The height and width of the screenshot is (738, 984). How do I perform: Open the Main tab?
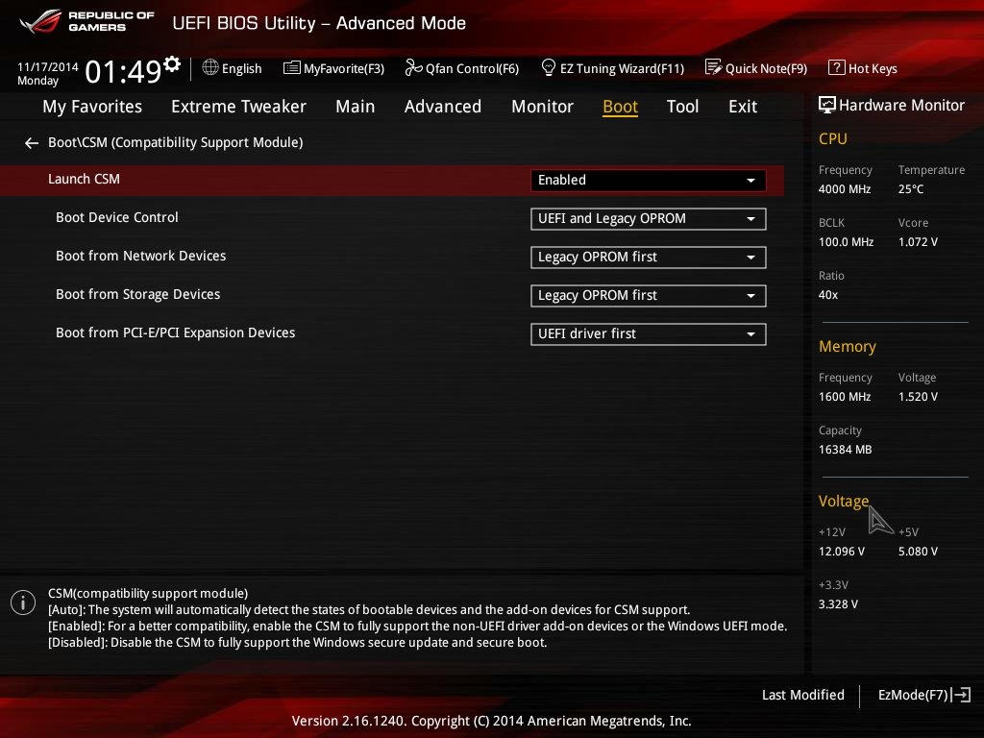pos(356,107)
